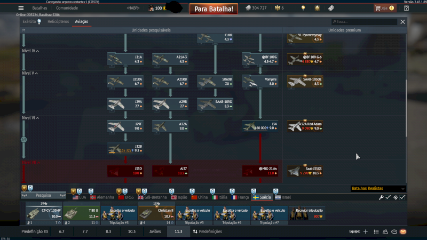
Task: Expand Predefinições presets list
Action: coord(207,232)
